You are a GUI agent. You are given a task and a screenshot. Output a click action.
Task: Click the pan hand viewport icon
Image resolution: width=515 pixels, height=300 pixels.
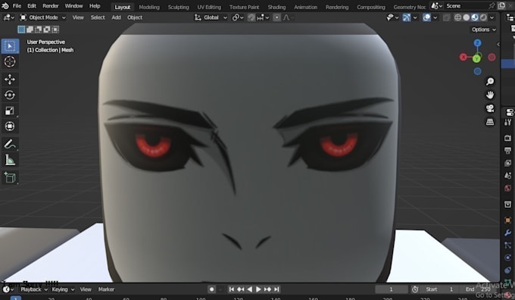[x=490, y=95]
